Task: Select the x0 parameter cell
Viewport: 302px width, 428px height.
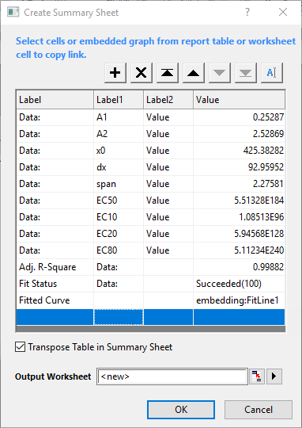Action: (119, 151)
